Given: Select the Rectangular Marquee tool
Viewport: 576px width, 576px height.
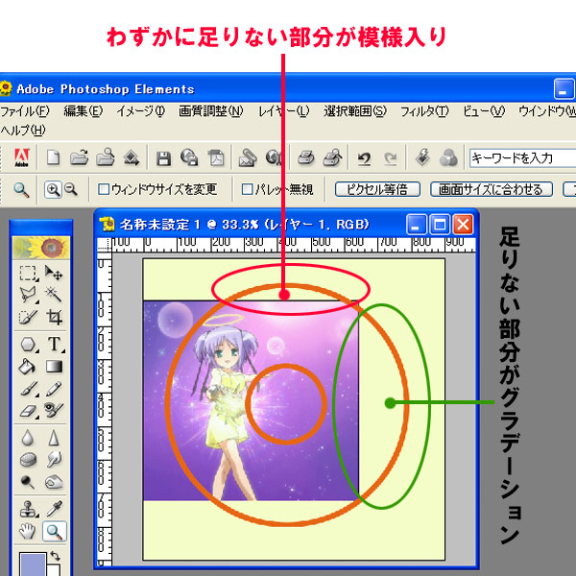Looking at the screenshot, I should tap(28, 273).
